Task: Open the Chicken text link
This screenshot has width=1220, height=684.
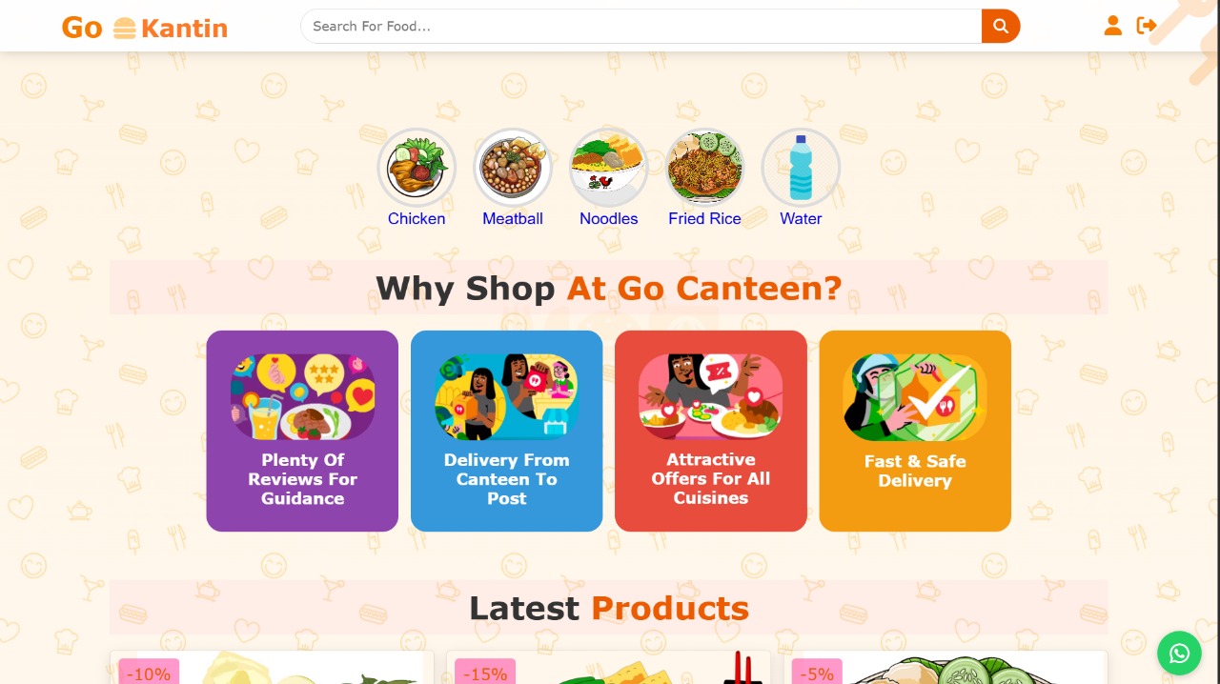Action: [x=417, y=218]
